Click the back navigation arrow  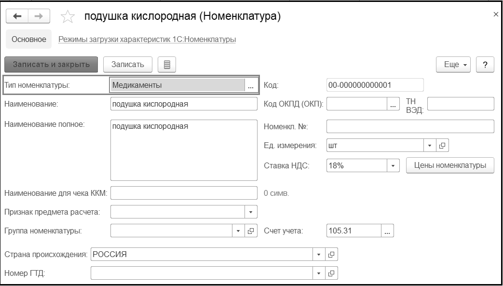click(x=17, y=16)
